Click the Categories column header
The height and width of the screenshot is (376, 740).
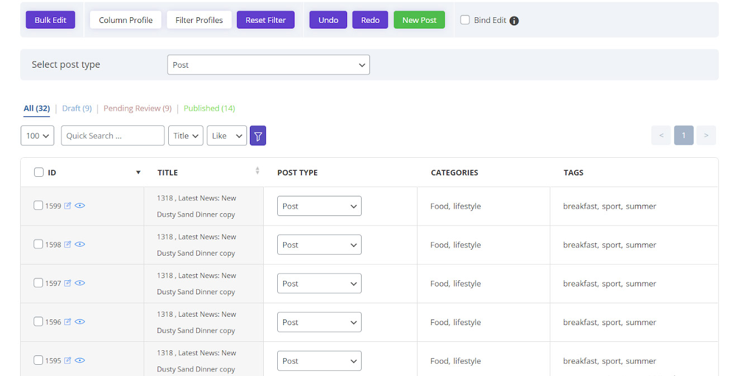pyautogui.click(x=454, y=172)
